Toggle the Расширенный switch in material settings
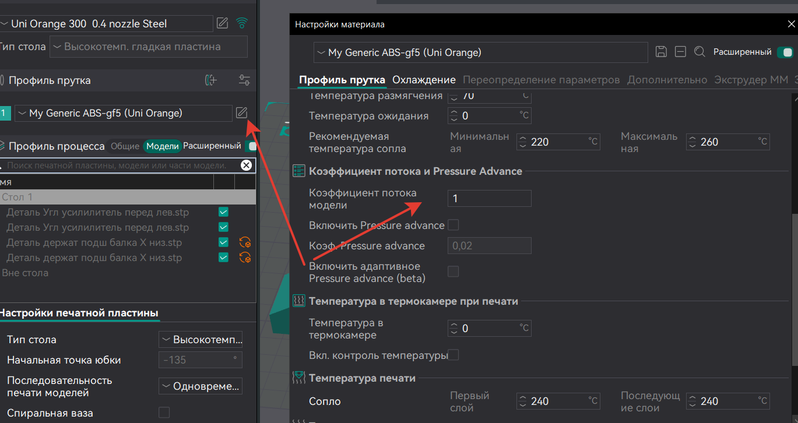The height and width of the screenshot is (423, 798). click(785, 52)
